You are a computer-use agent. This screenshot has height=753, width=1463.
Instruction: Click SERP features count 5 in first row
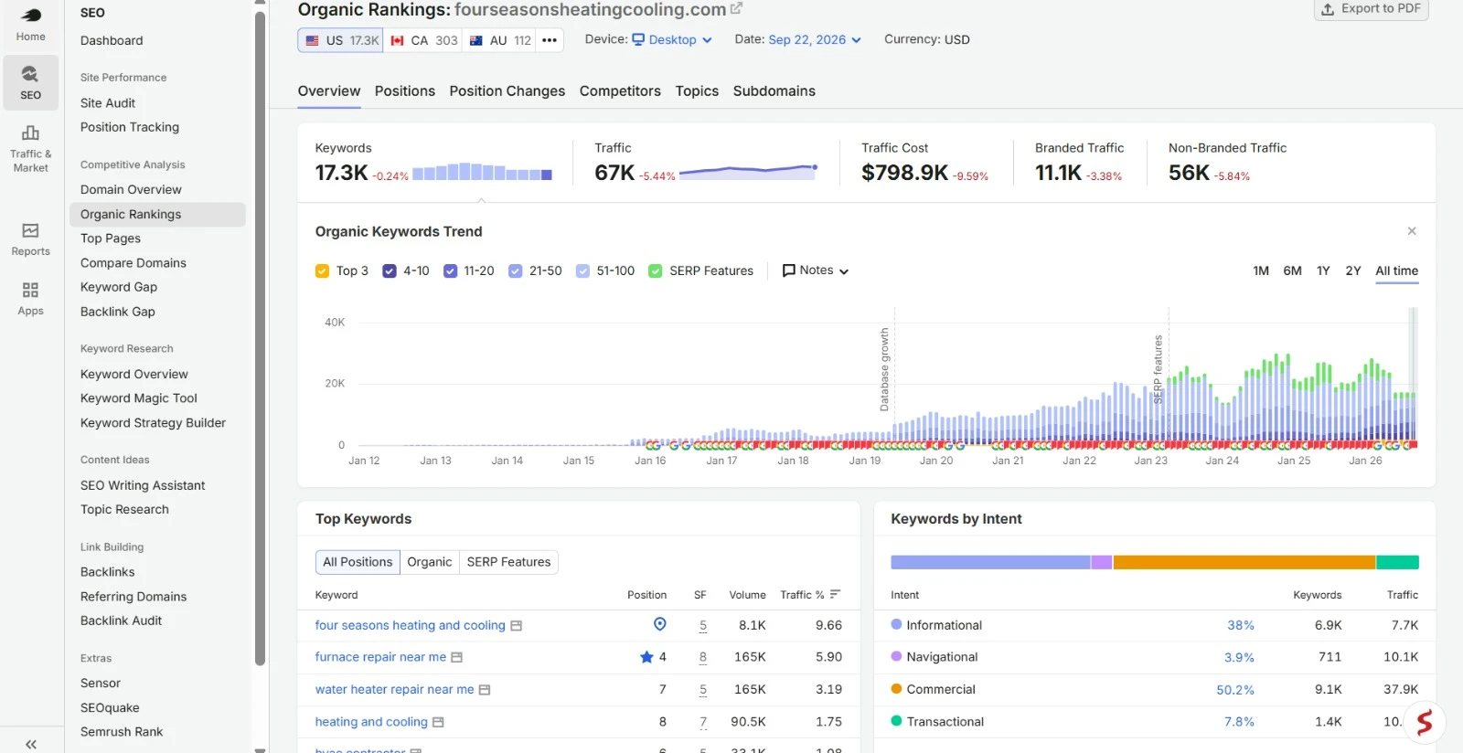point(702,626)
